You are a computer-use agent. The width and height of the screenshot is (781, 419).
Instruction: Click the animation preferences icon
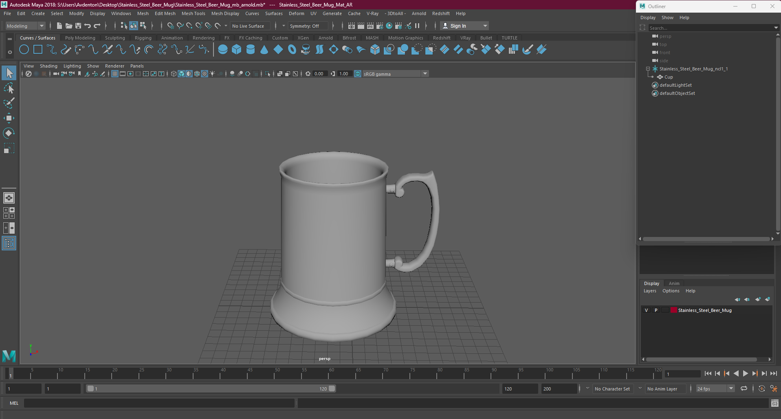[x=773, y=389]
